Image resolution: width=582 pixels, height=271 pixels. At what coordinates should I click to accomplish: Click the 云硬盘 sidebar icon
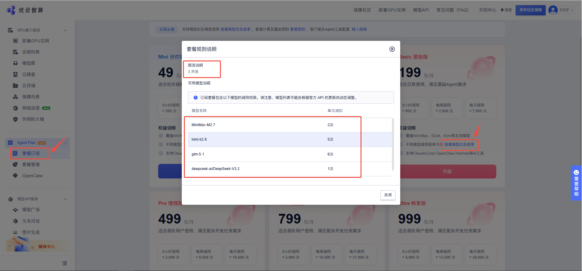point(15,74)
